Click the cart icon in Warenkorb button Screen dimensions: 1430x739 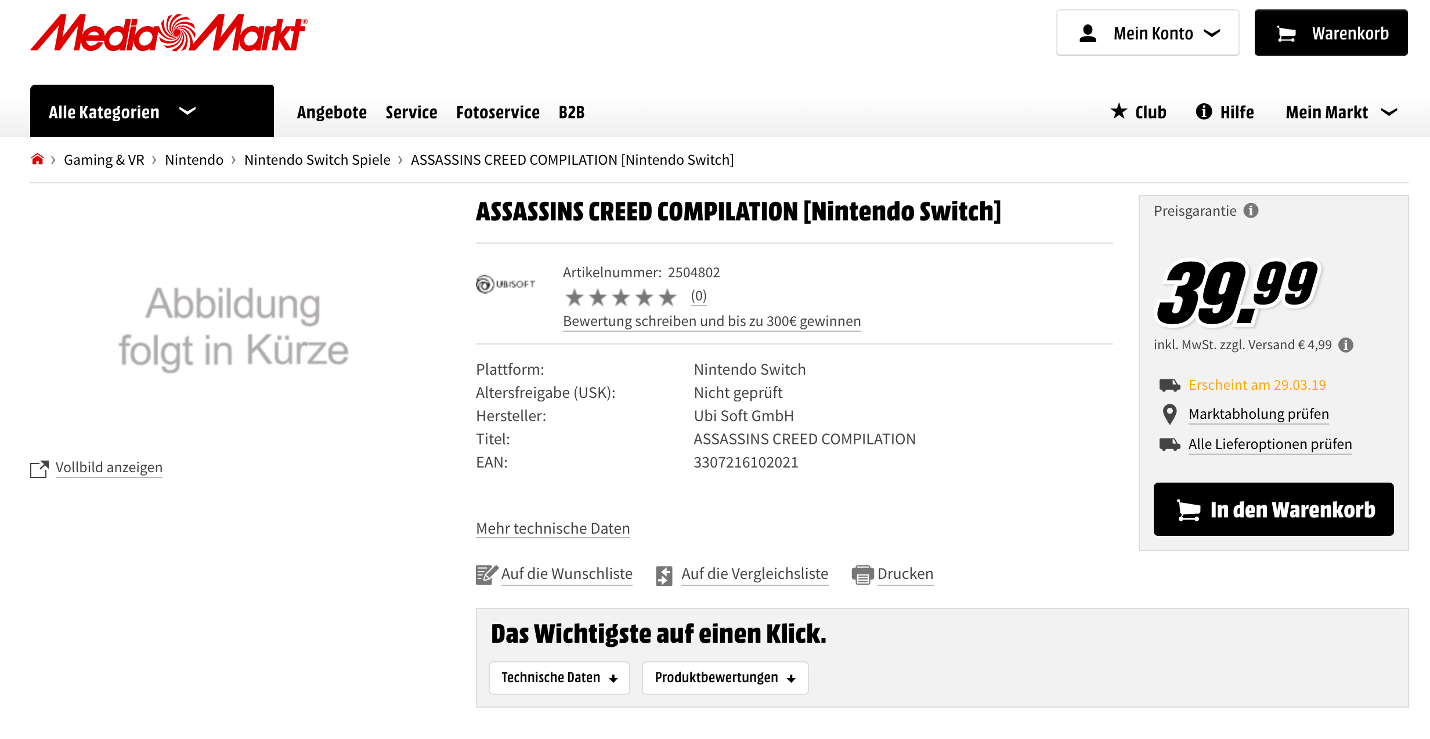[x=1287, y=34]
